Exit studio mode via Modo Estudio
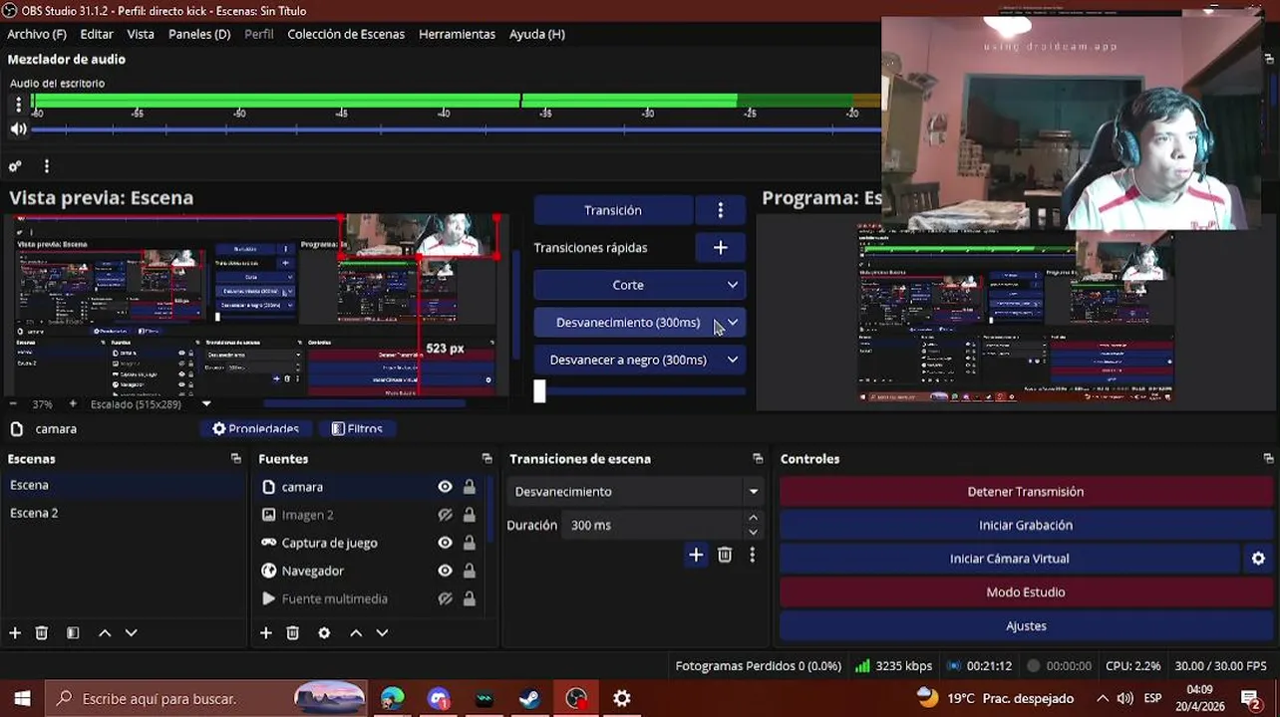Image resolution: width=1280 pixels, height=717 pixels. tap(1025, 593)
